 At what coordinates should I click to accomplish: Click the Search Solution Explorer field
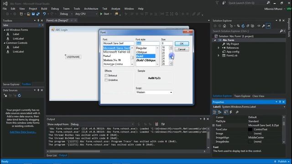pyautogui.click(x=246, y=31)
